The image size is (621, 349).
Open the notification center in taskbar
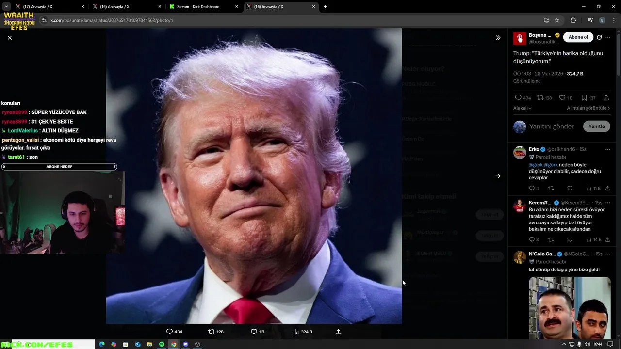tap(611, 344)
